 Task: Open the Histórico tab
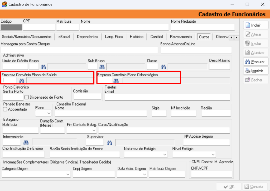137,37
